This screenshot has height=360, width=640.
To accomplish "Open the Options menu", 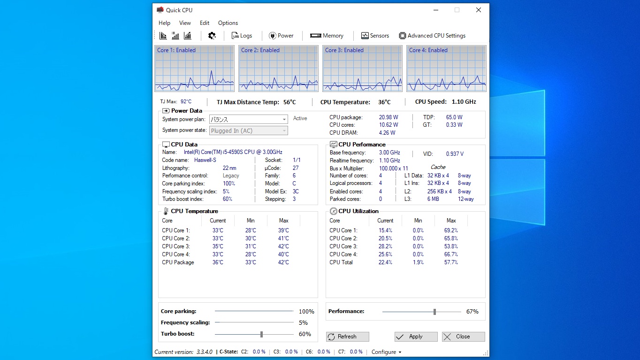I will (228, 23).
